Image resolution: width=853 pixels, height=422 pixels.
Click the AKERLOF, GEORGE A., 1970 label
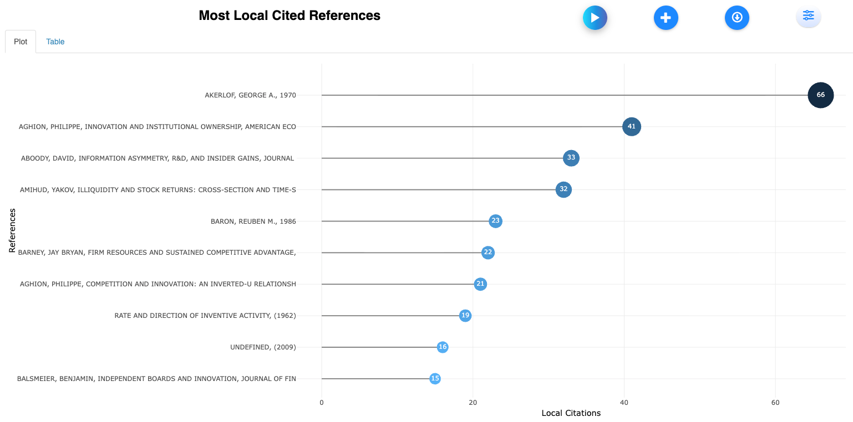pyautogui.click(x=250, y=95)
